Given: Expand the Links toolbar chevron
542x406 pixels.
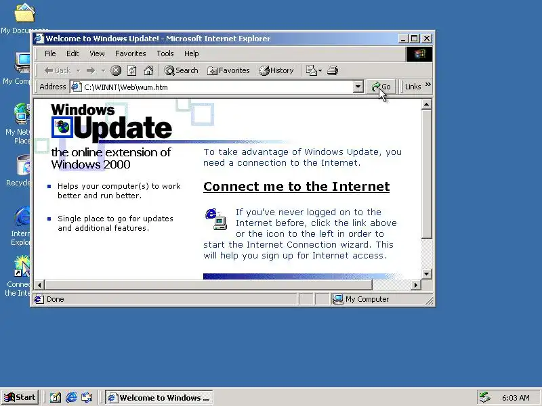Looking at the screenshot, I should (x=428, y=84).
